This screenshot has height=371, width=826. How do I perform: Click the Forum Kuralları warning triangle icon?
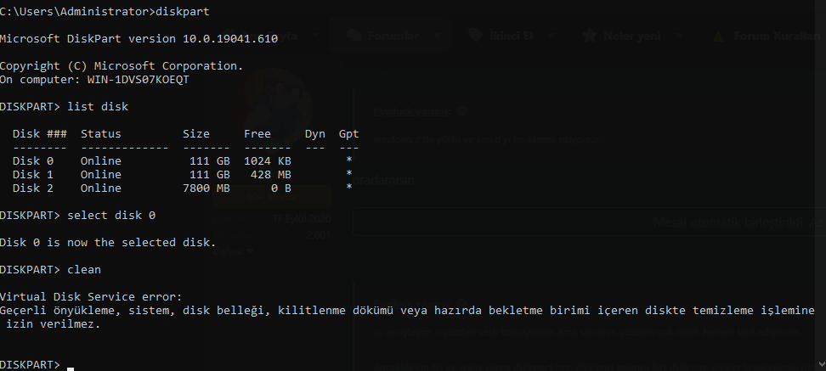(717, 36)
